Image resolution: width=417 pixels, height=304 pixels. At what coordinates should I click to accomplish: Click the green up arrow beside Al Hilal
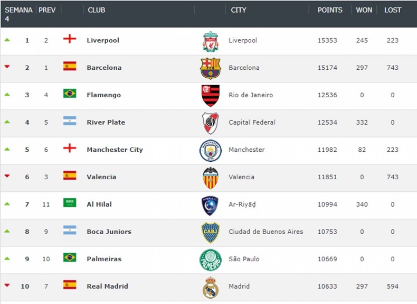point(7,204)
